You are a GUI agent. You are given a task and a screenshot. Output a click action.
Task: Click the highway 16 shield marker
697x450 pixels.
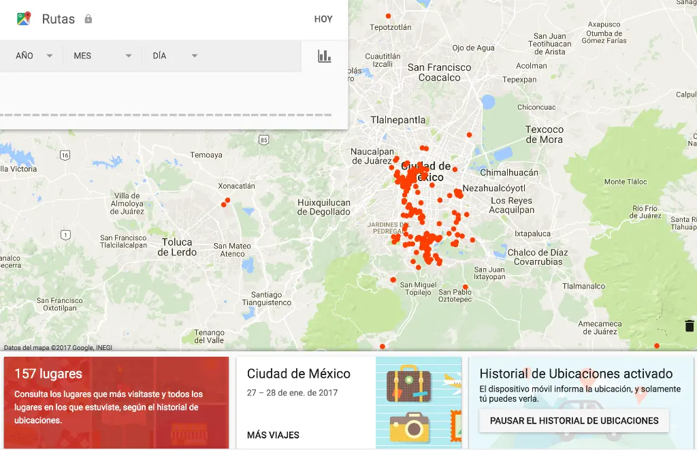tap(65, 155)
